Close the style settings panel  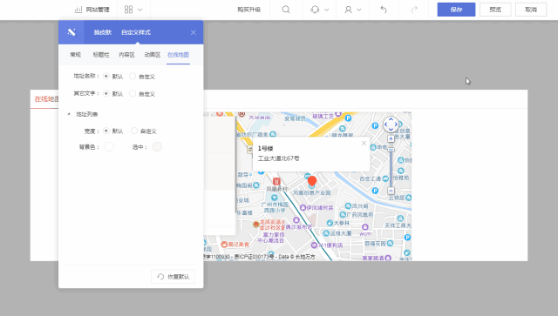tap(194, 32)
